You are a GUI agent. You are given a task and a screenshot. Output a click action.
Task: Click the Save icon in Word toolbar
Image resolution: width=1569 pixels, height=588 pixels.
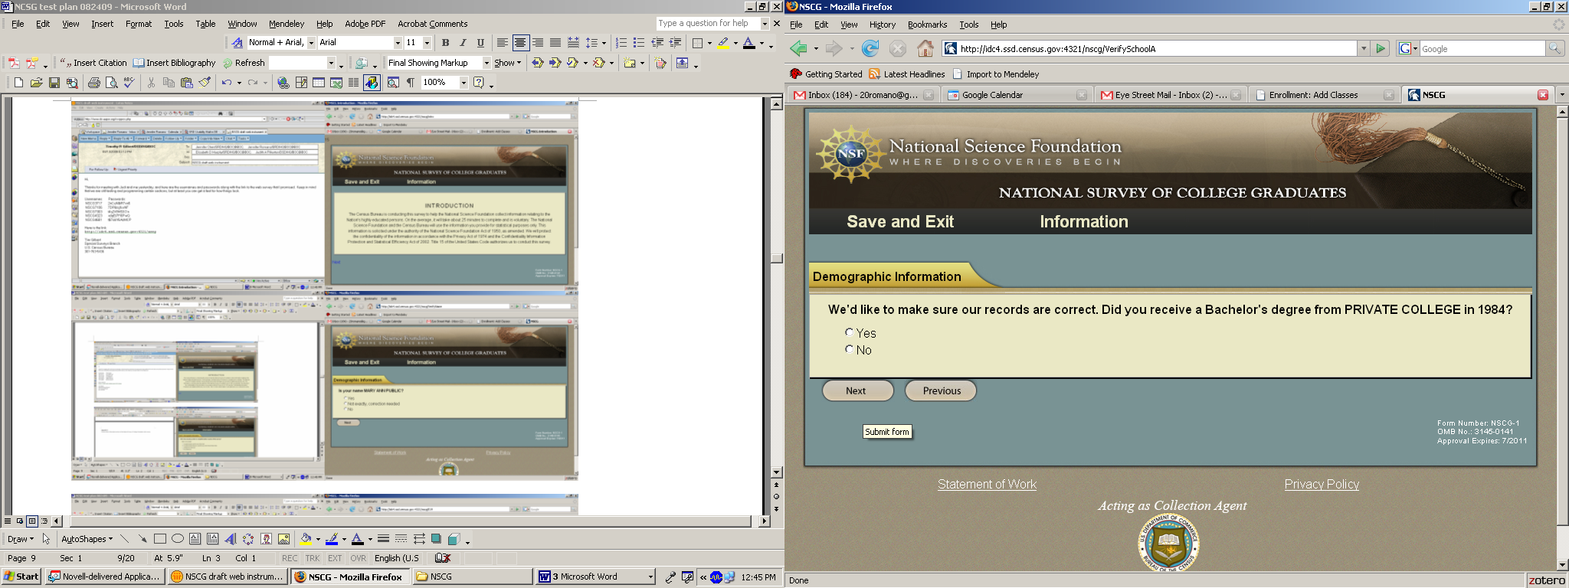[x=54, y=83]
